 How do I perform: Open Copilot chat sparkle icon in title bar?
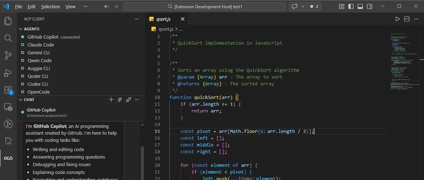pyautogui.click(x=295, y=6)
